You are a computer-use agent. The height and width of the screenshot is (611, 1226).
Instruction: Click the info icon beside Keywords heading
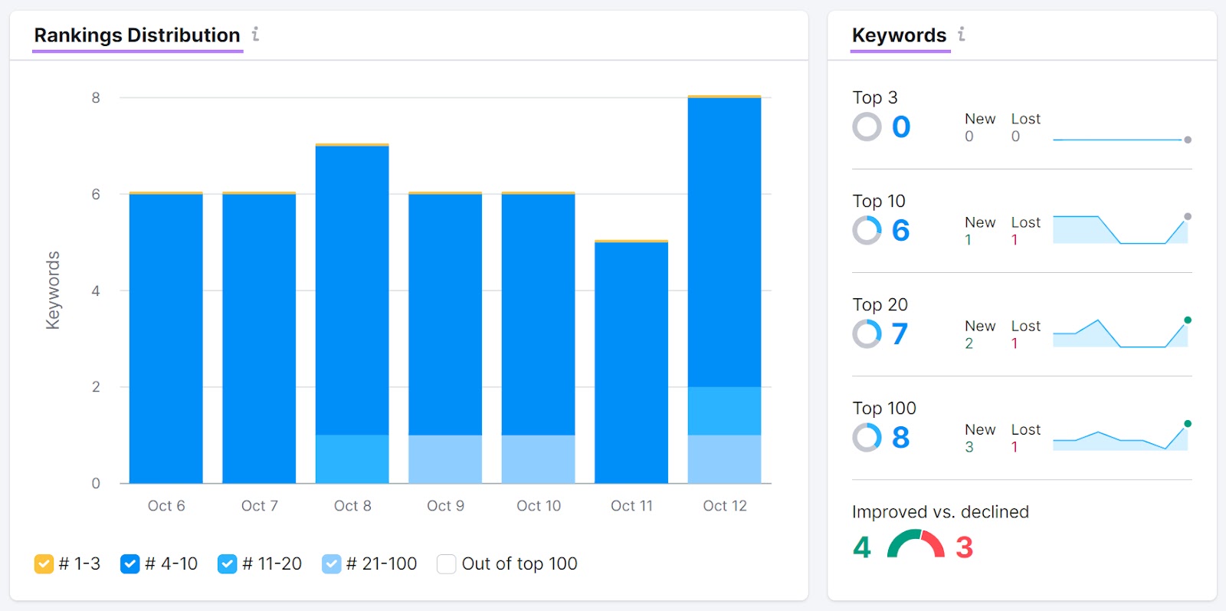click(961, 34)
